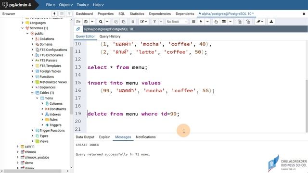The image size is (308, 173).
Task: Open the Help menu
Action: 98,5
